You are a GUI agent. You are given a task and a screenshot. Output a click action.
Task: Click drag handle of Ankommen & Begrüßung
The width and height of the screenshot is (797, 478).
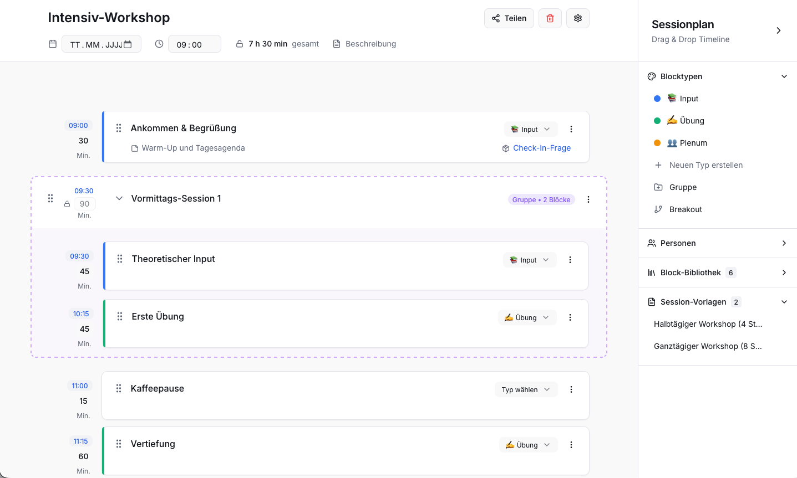119,128
